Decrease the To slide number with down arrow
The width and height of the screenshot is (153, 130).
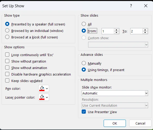145,32
